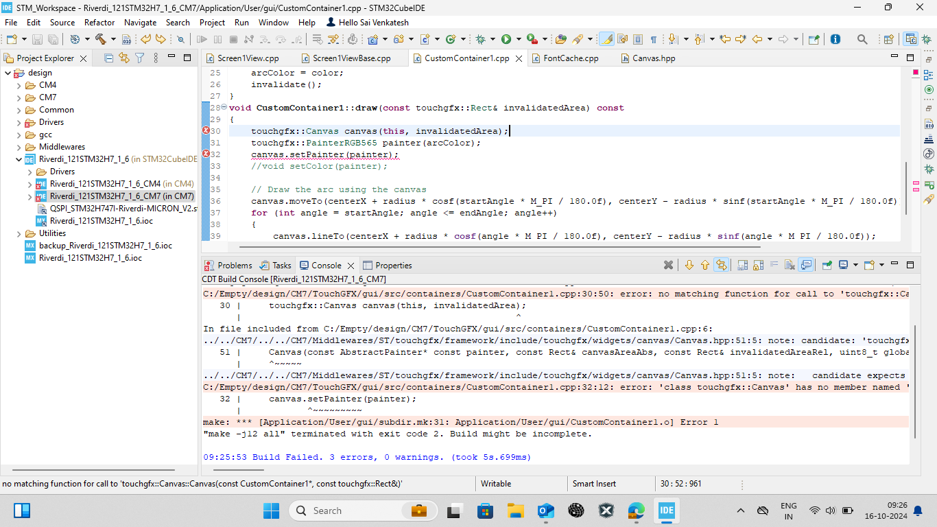The height and width of the screenshot is (527, 937).
Task: Start debugging with the bug icon
Action: click(481, 39)
